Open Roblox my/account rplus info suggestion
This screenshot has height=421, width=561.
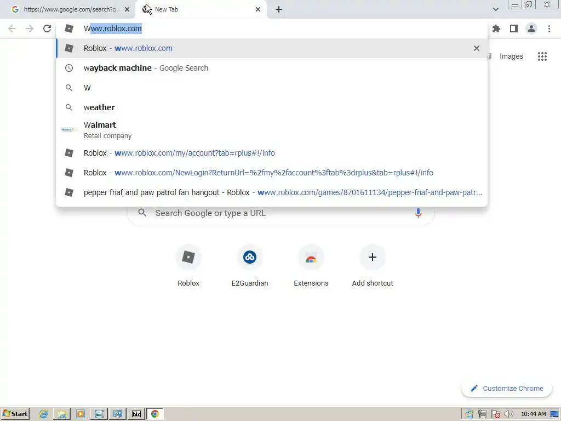tap(272, 153)
